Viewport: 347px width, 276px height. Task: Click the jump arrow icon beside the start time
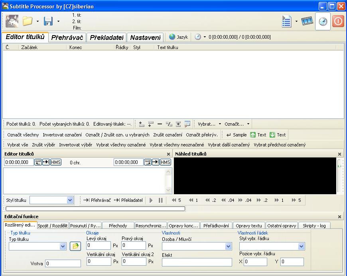[x=46, y=162]
